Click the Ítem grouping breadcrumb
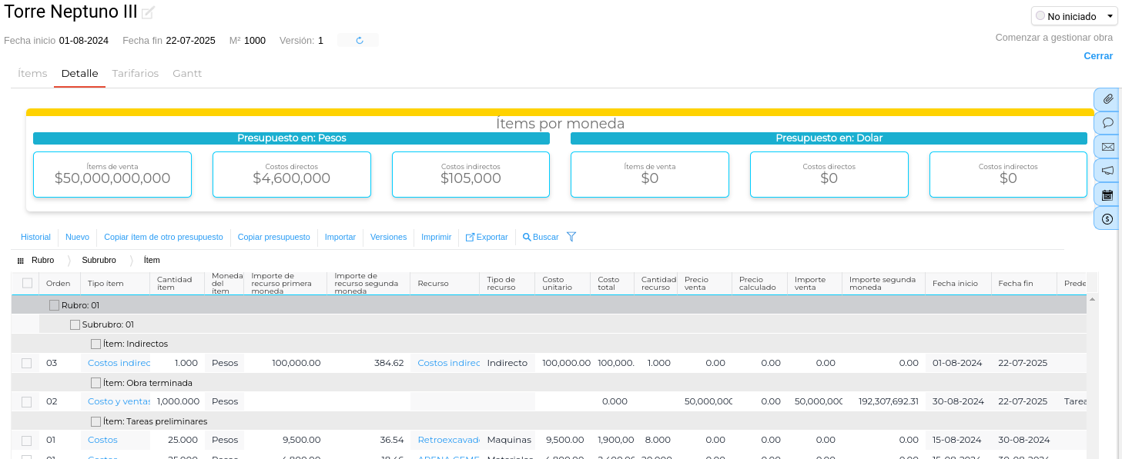This screenshot has height=459, width=1122. point(152,261)
